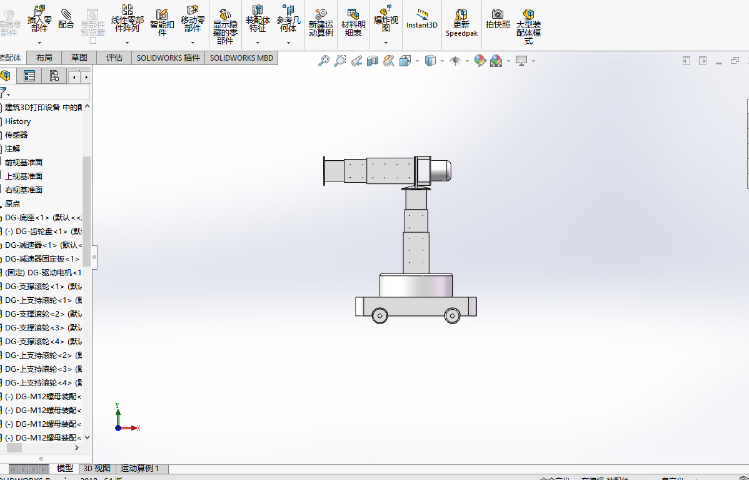Click next document pane arrow top right
Viewport: 749px width, 480px height.
point(703,61)
